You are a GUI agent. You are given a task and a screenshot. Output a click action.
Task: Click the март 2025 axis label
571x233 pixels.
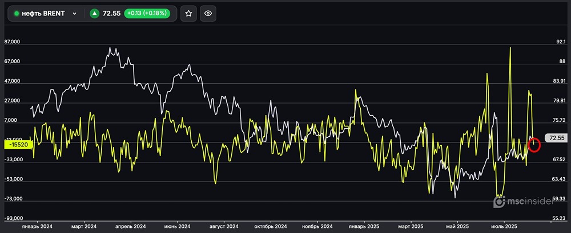tap(411, 226)
